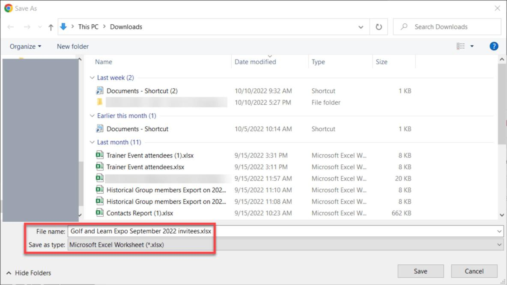Image resolution: width=507 pixels, height=285 pixels.
Task: Click the Chrome icon in title bar
Action: click(9, 8)
